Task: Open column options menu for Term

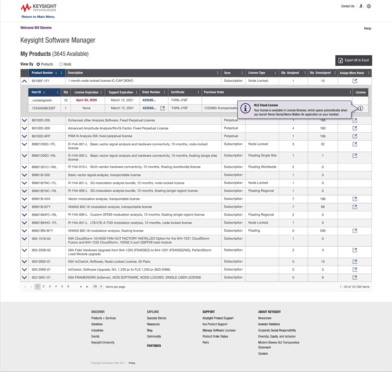Action: [242, 73]
